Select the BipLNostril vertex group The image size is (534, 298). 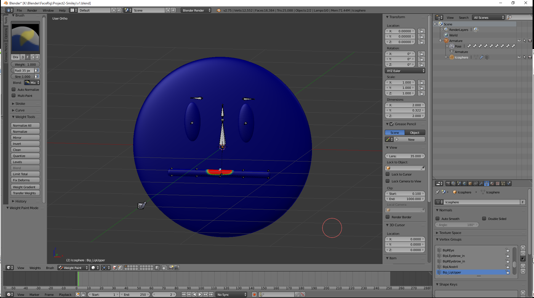[x=450, y=267]
